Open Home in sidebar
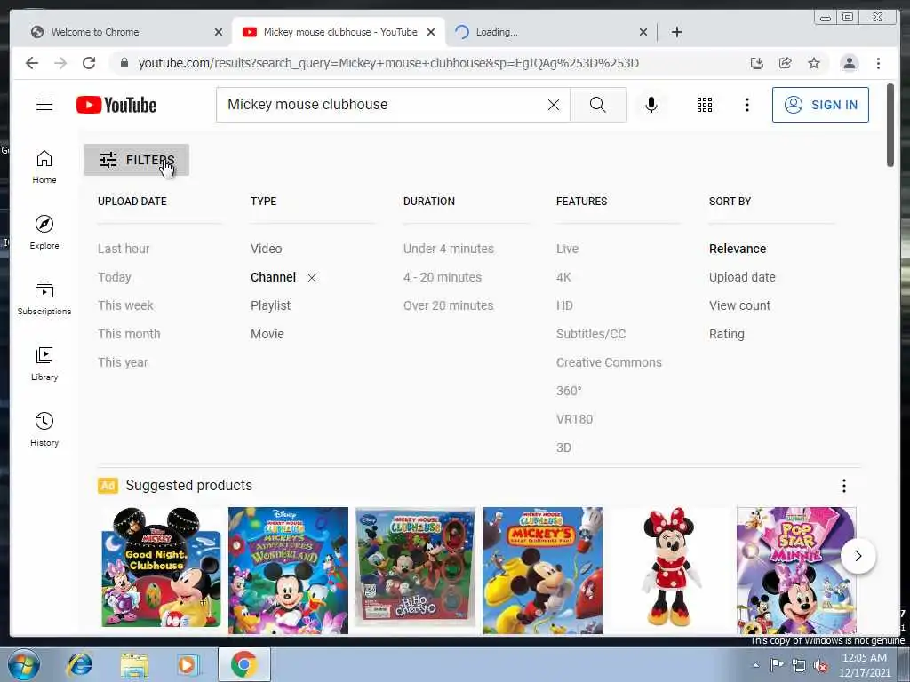910x682 pixels. (44, 166)
